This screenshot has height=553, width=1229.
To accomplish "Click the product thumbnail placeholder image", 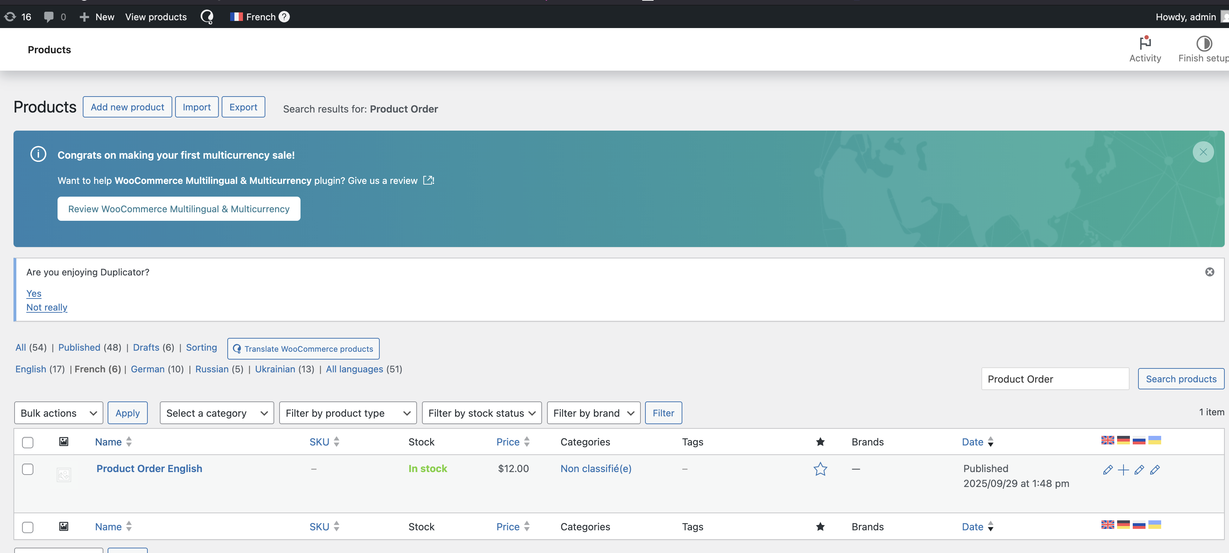I will tap(64, 474).
